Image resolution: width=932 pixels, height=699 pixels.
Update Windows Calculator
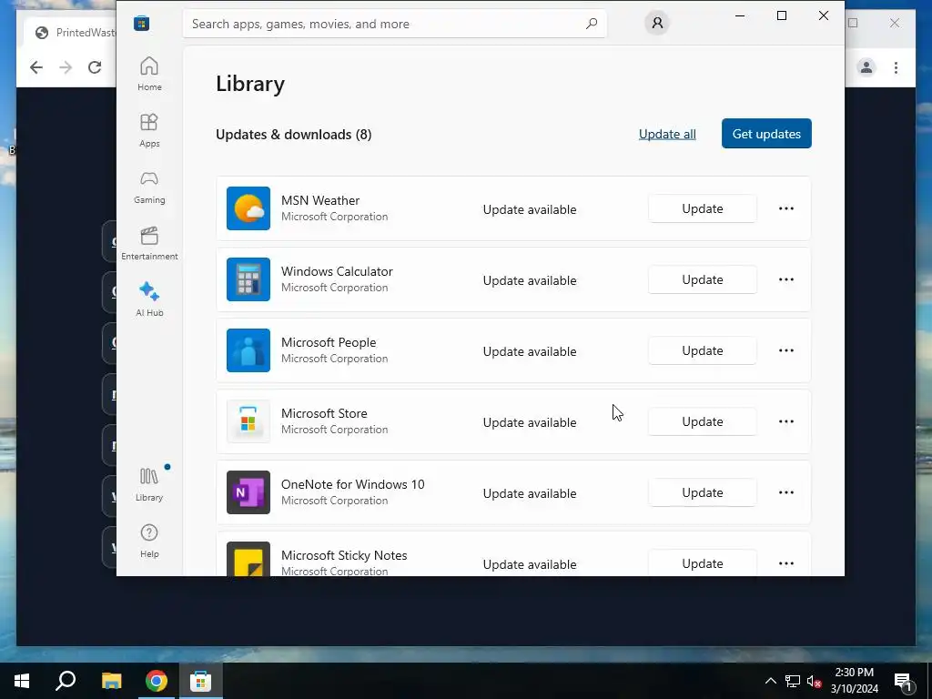pyautogui.click(x=703, y=279)
